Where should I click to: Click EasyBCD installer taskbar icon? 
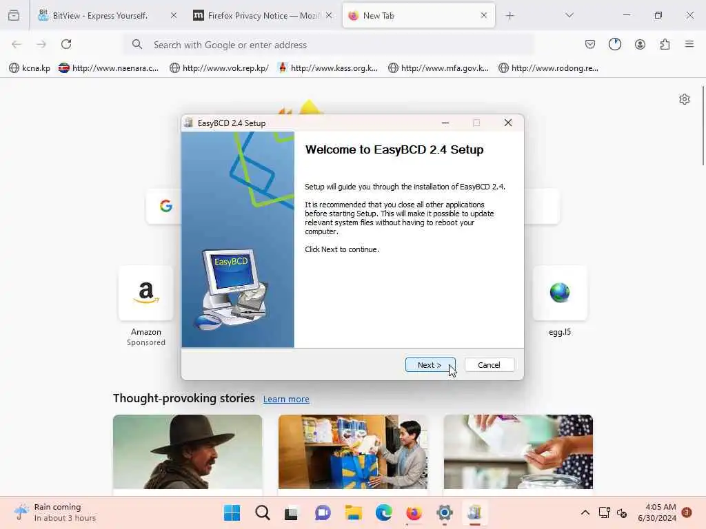pos(474,512)
